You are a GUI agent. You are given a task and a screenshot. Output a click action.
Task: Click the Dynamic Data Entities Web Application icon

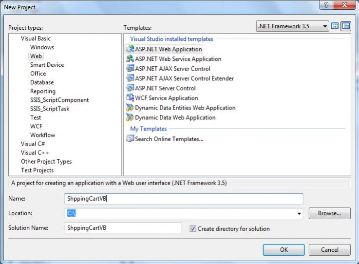130,107
